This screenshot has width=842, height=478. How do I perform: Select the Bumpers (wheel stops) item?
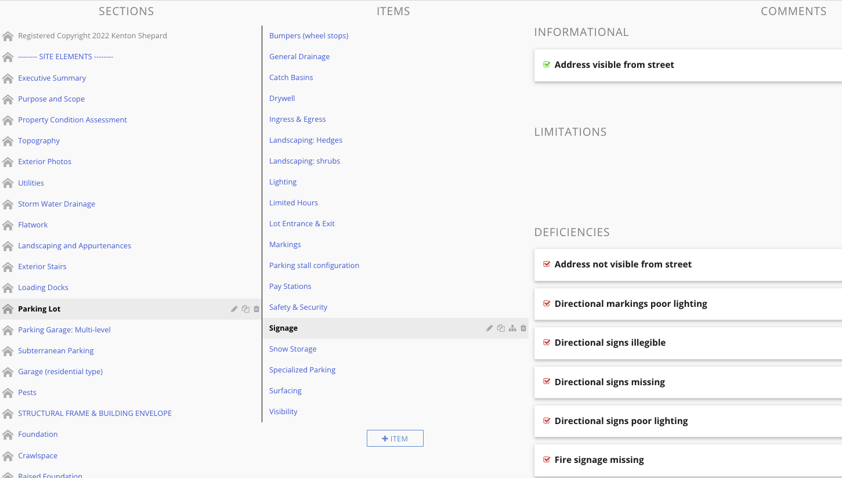coord(309,36)
